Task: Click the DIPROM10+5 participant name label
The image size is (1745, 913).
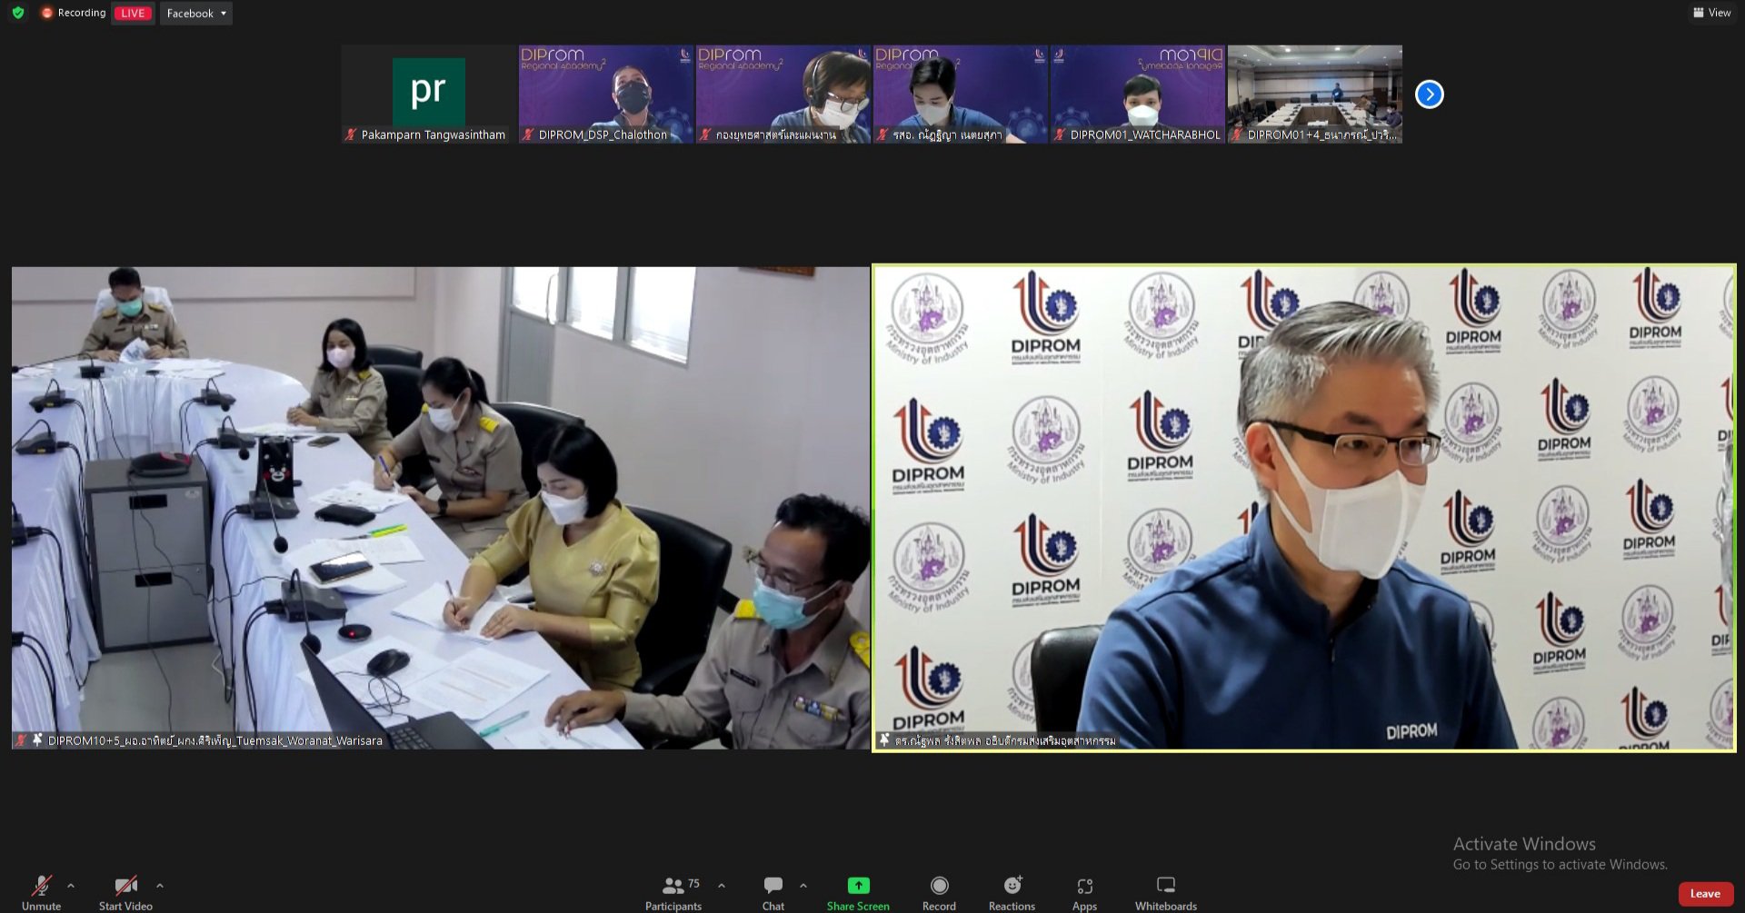Action: 215,740
